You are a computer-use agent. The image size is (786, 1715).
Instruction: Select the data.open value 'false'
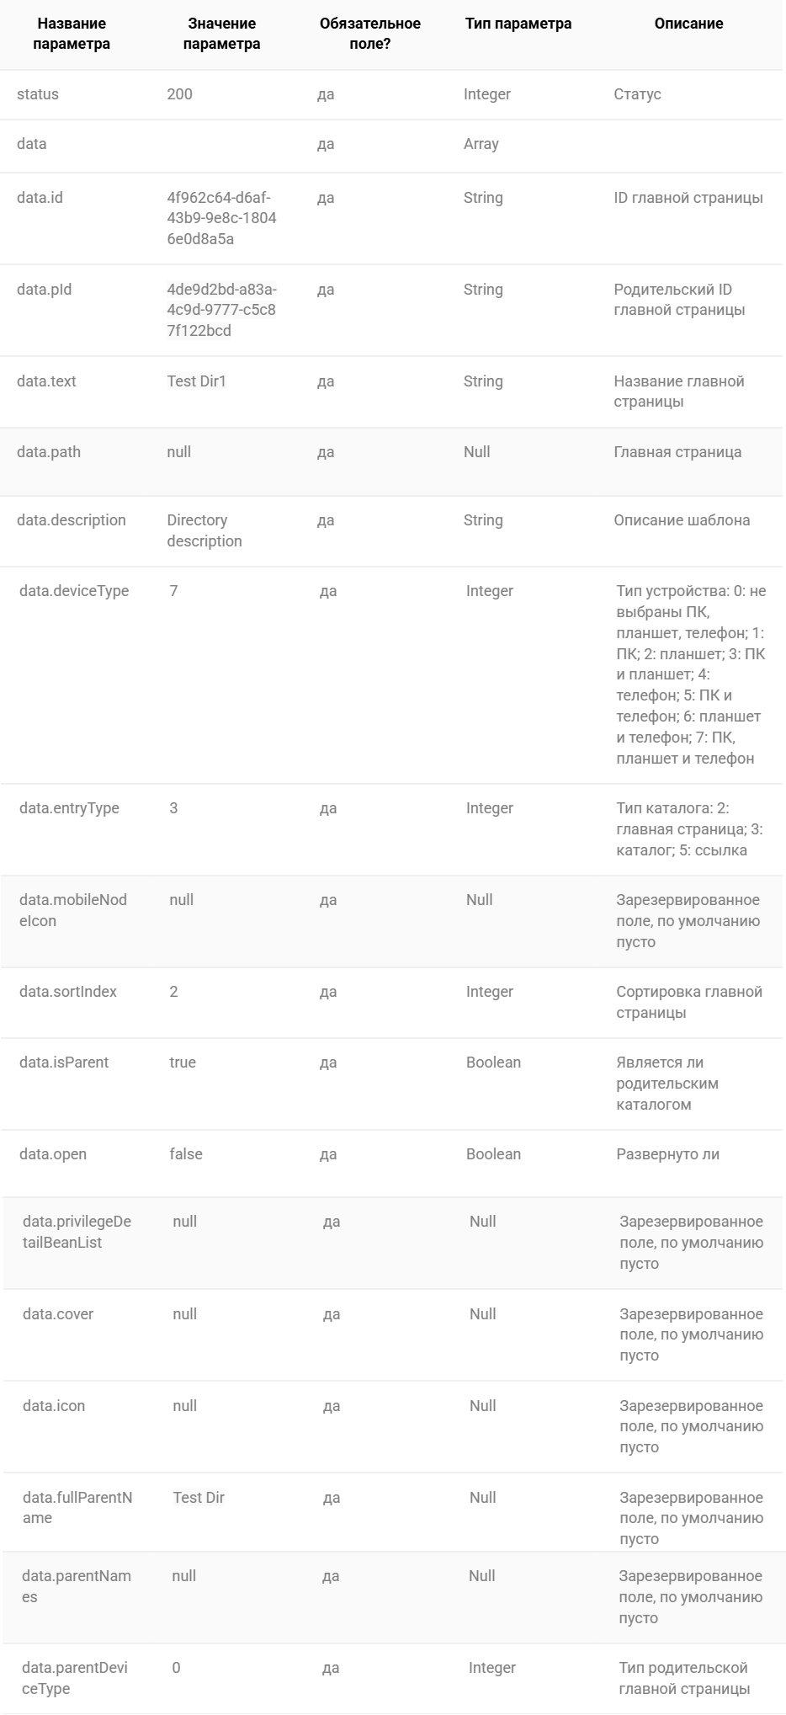tap(186, 1154)
